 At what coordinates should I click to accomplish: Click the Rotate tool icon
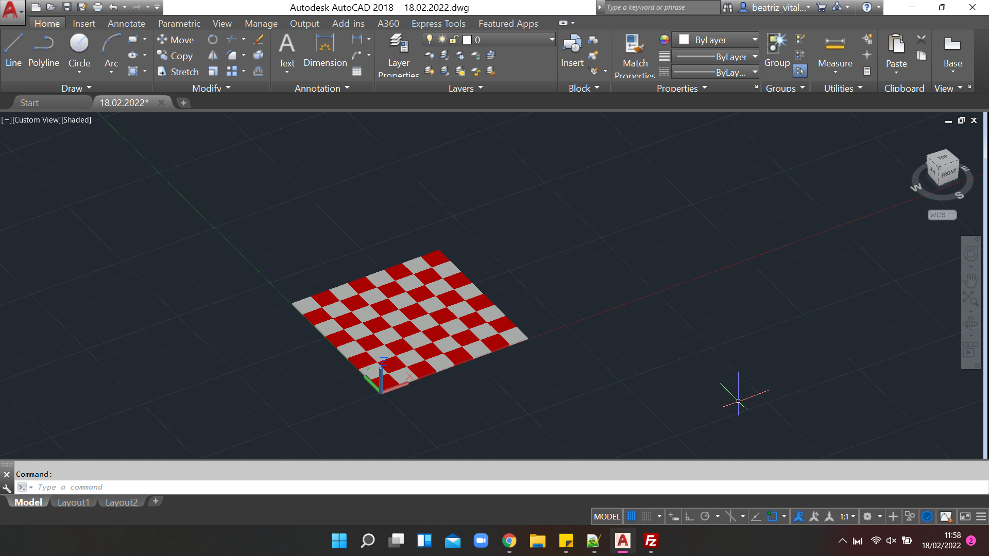click(213, 39)
